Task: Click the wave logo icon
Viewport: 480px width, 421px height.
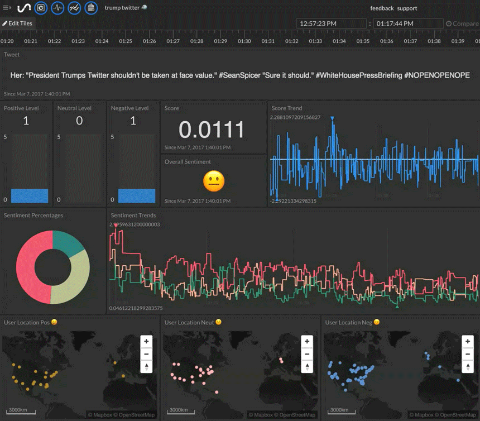Action: click(24, 8)
